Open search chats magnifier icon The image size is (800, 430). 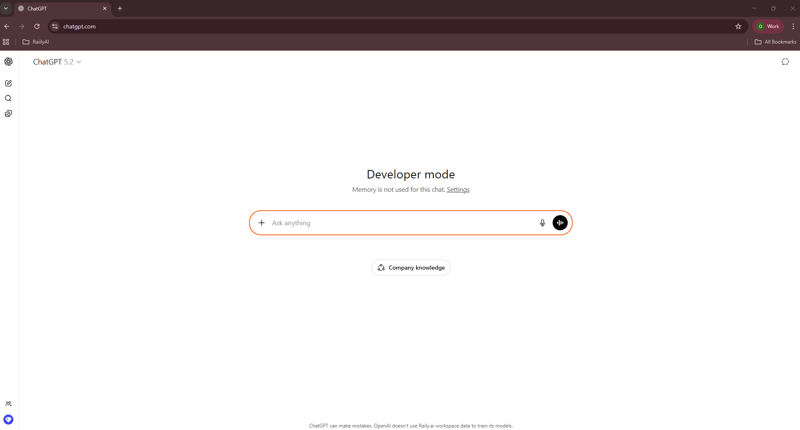[8, 98]
